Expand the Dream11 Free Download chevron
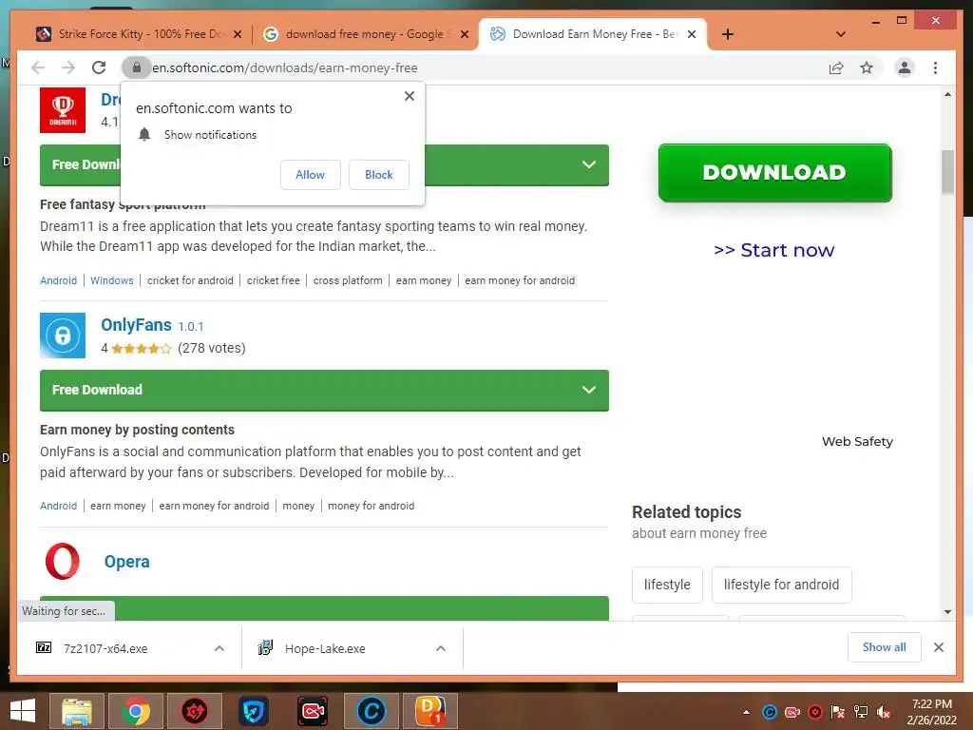 (x=589, y=164)
